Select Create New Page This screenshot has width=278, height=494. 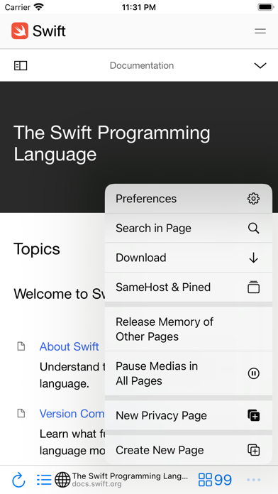(189, 450)
